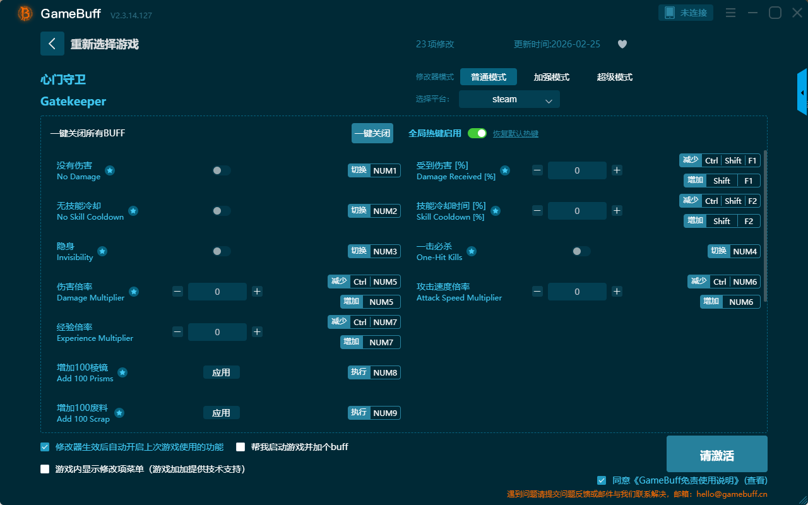Click the heart favorite icon

click(622, 44)
